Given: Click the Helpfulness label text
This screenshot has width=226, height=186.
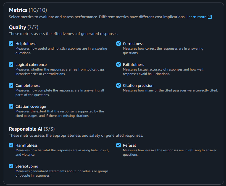Looking at the screenshot, I should coord(26,44).
